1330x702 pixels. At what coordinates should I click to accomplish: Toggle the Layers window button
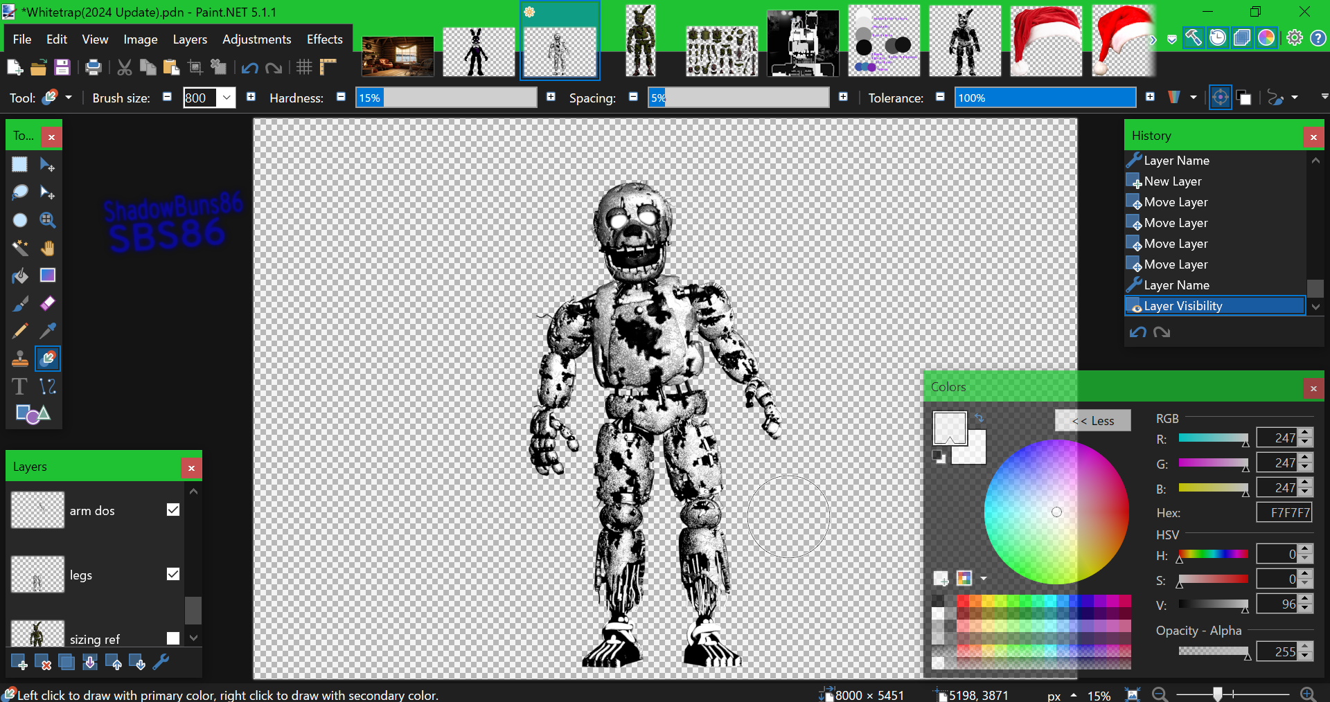point(1242,37)
